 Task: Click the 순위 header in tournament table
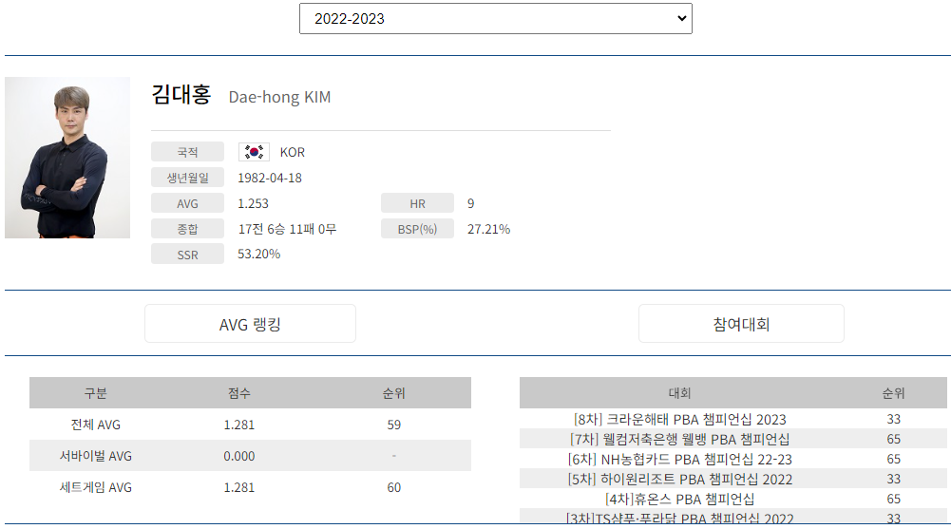point(893,393)
